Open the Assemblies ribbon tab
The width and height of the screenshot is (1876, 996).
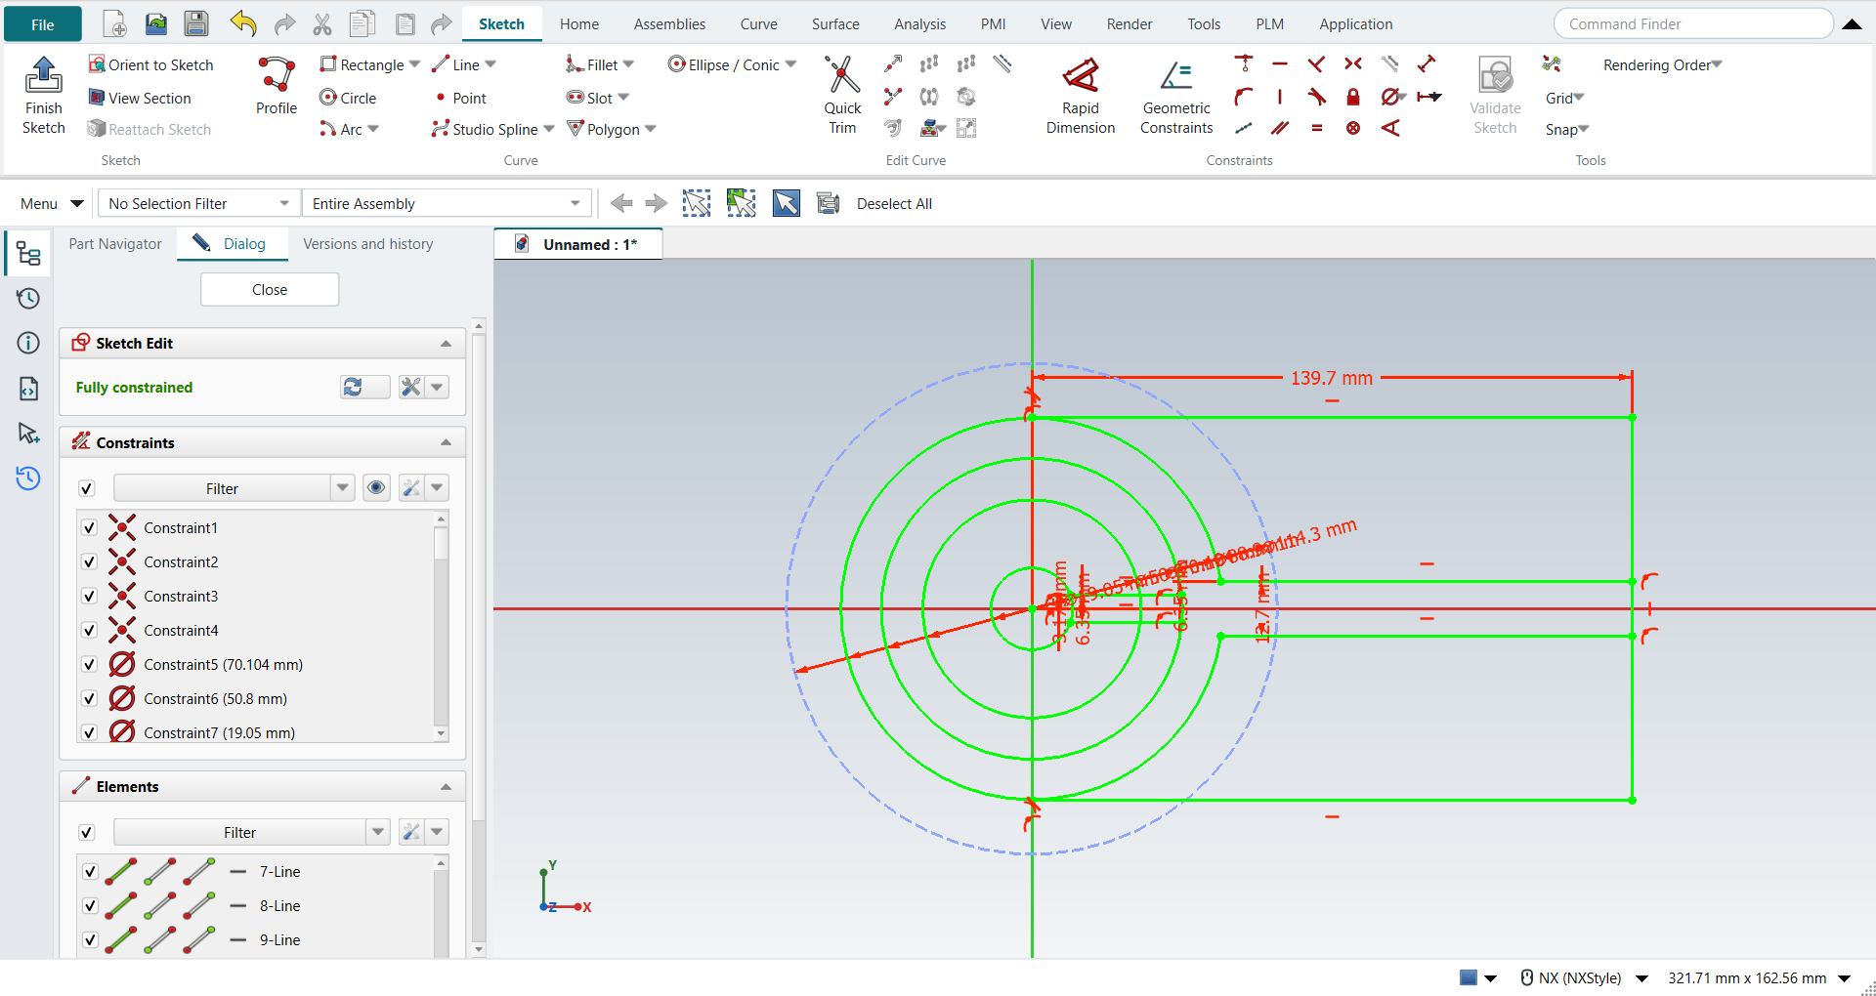tap(669, 23)
